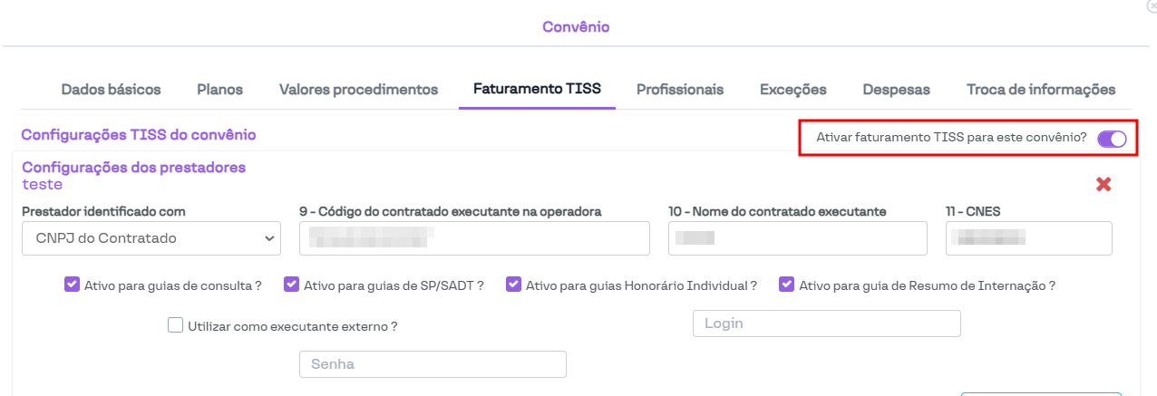Go to Troca de informações tab
Viewport: 1157px width, 396px height.
tap(1041, 90)
